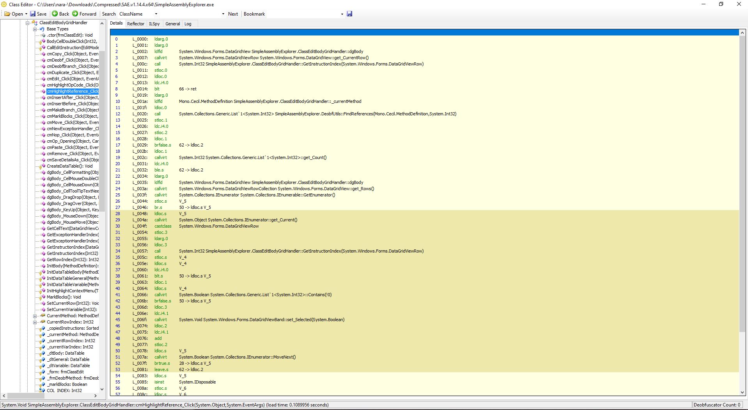The width and height of the screenshot is (748, 410).
Task: Click the InitDataTableBody method icon
Action: pyautogui.click(x=43, y=272)
